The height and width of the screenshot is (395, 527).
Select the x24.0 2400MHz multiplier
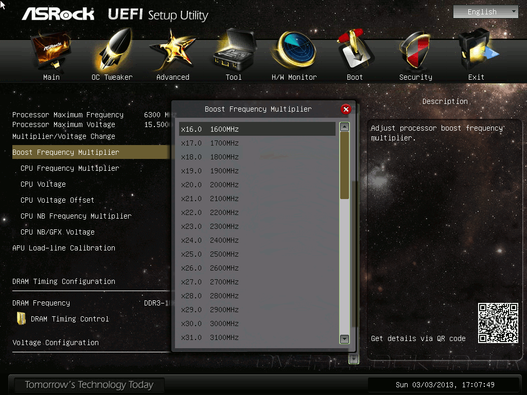[257, 240]
